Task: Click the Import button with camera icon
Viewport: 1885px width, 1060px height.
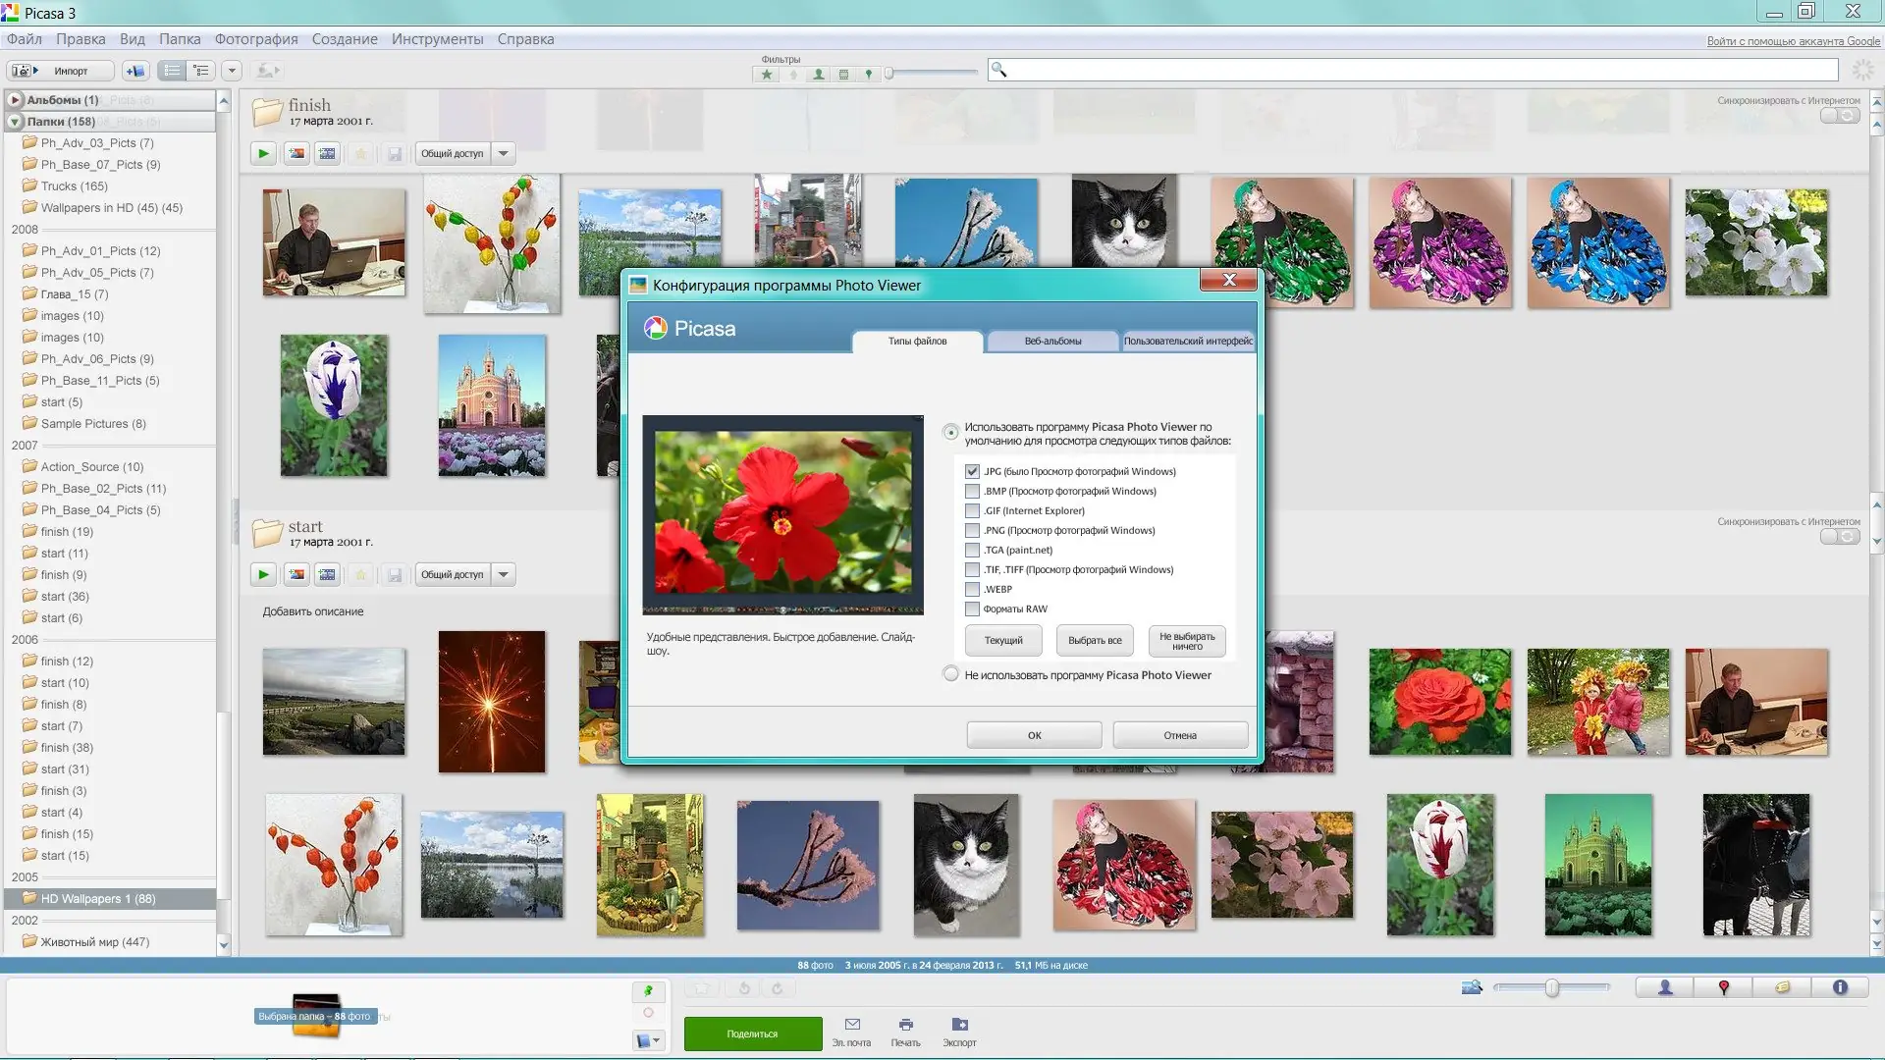Action: [x=59, y=71]
